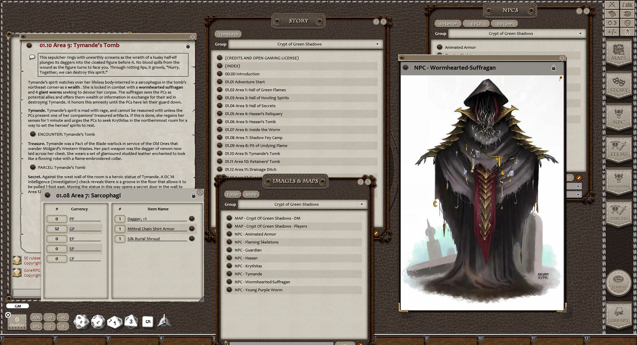Screen dimensions: 637x345
Task: Open link icon for ENCOUNTER: Tymande's Tomb
Action: (33, 134)
